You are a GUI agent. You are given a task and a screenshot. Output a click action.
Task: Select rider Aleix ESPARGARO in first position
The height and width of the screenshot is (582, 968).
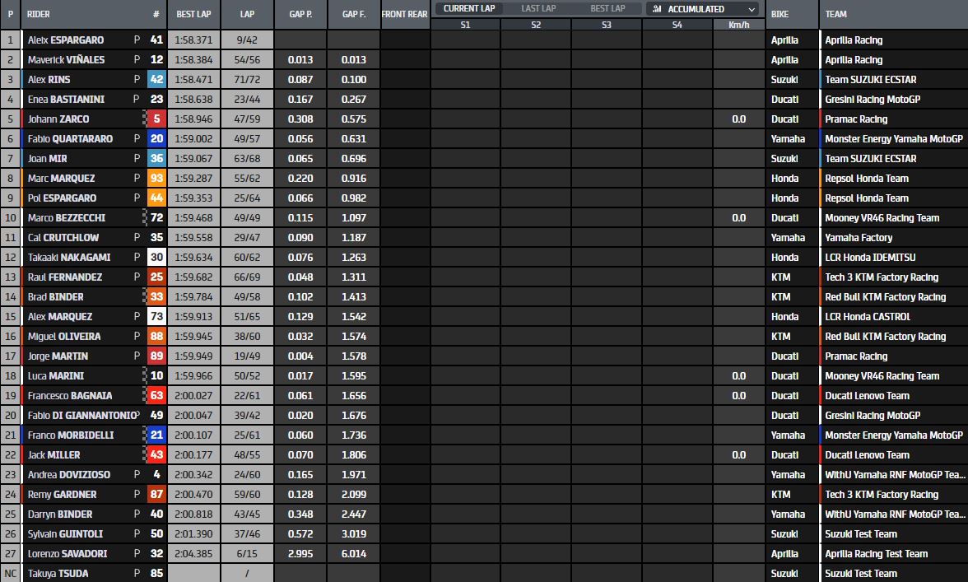tap(66, 40)
